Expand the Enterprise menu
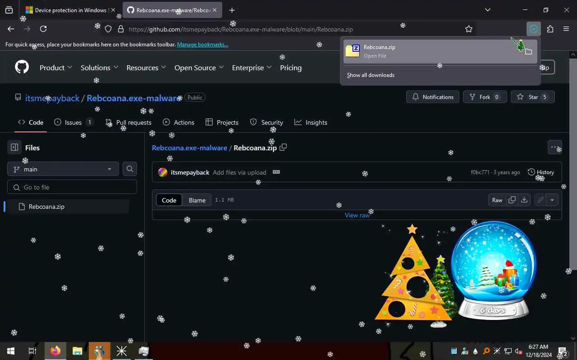This screenshot has height=360, width=577. (x=252, y=67)
